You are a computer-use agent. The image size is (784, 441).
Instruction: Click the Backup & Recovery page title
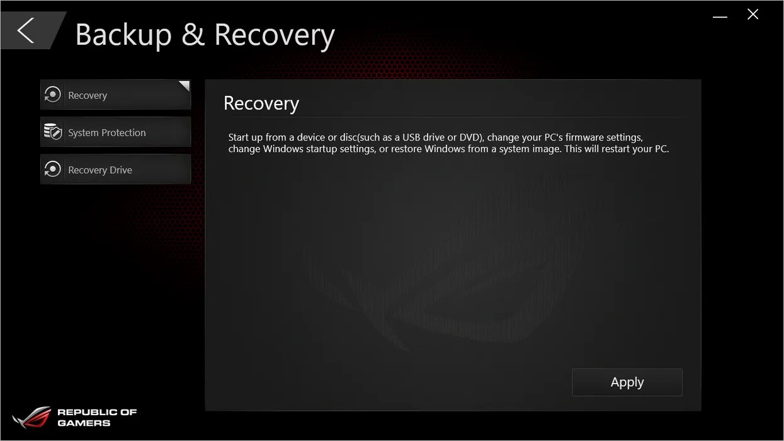coord(205,35)
